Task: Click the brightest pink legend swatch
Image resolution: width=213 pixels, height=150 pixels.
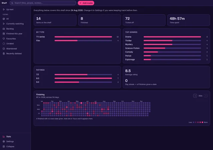Action: [x=202, y=122]
